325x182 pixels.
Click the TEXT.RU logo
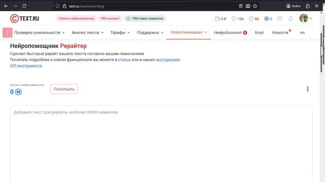point(25,18)
